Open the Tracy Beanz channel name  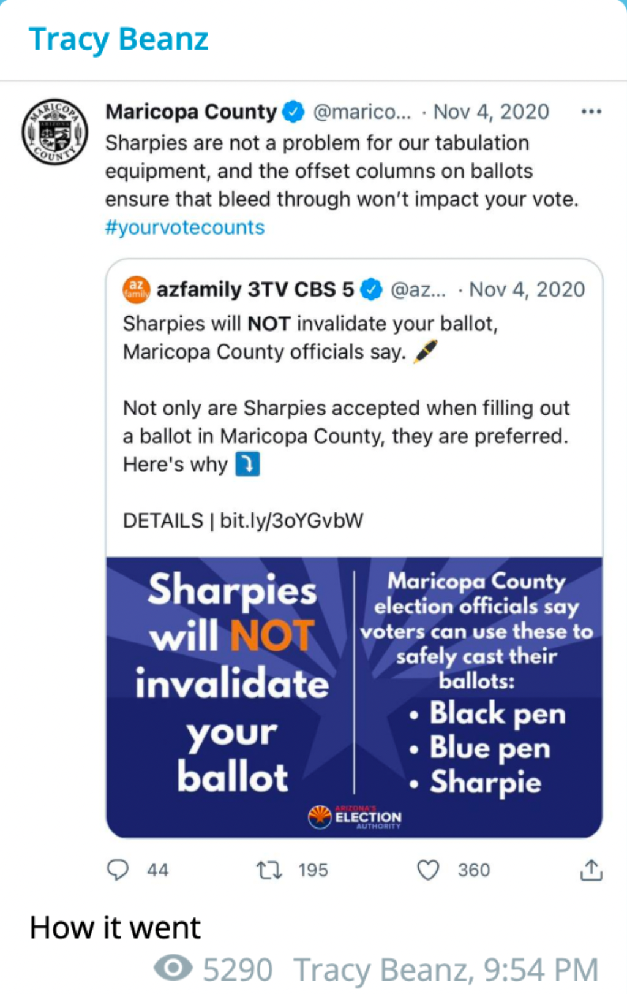(x=119, y=39)
